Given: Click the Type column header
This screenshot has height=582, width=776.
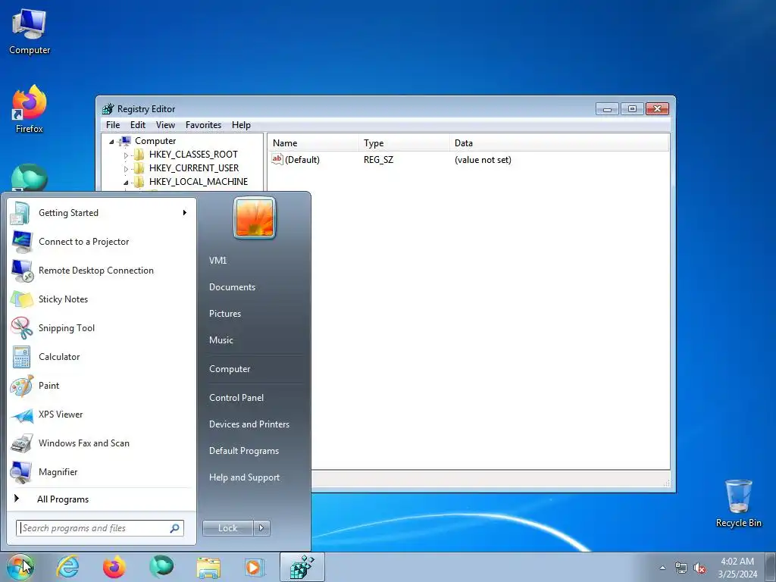Looking at the screenshot, I should click(404, 143).
